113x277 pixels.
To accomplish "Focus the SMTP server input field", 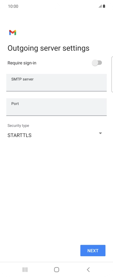I will coord(56,82).
